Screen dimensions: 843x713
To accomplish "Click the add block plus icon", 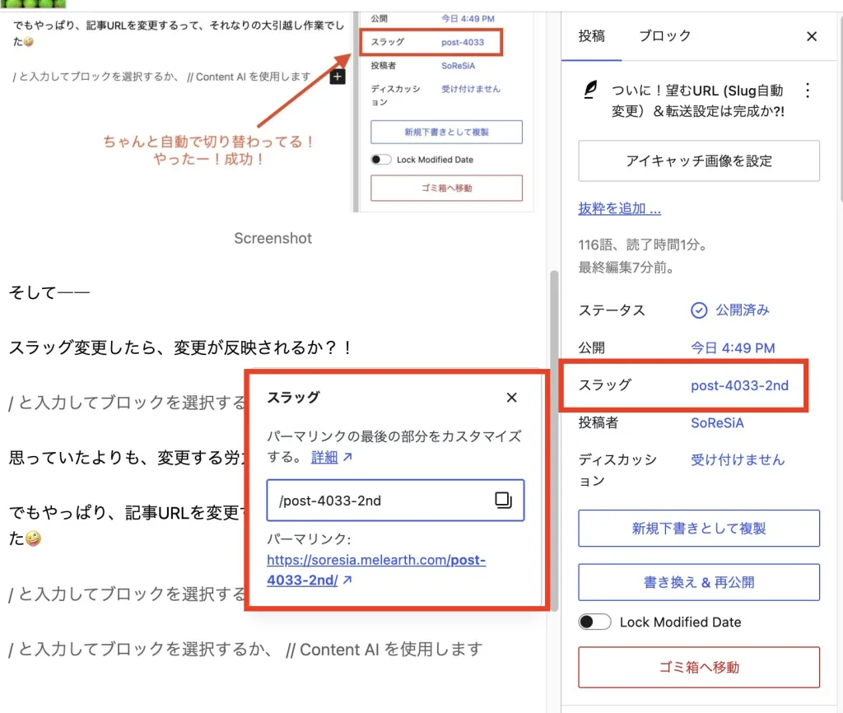I will click(337, 77).
